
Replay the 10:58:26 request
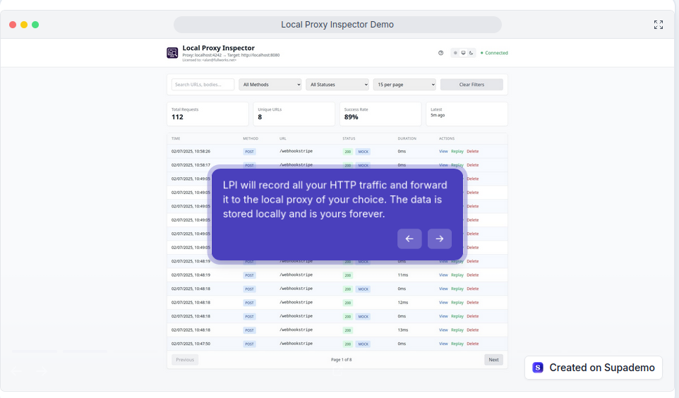pyautogui.click(x=457, y=151)
